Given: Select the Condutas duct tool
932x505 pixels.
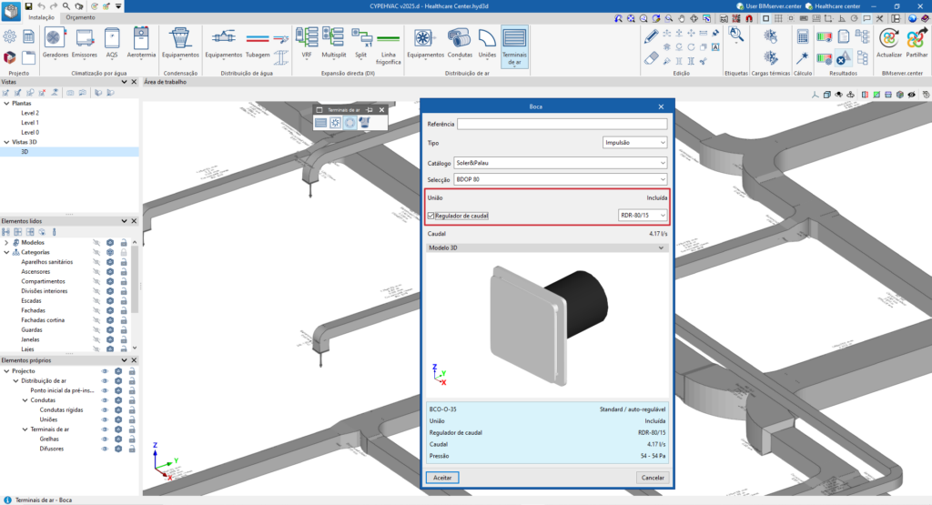Looking at the screenshot, I should pyautogui.click(x=460, y=44).
